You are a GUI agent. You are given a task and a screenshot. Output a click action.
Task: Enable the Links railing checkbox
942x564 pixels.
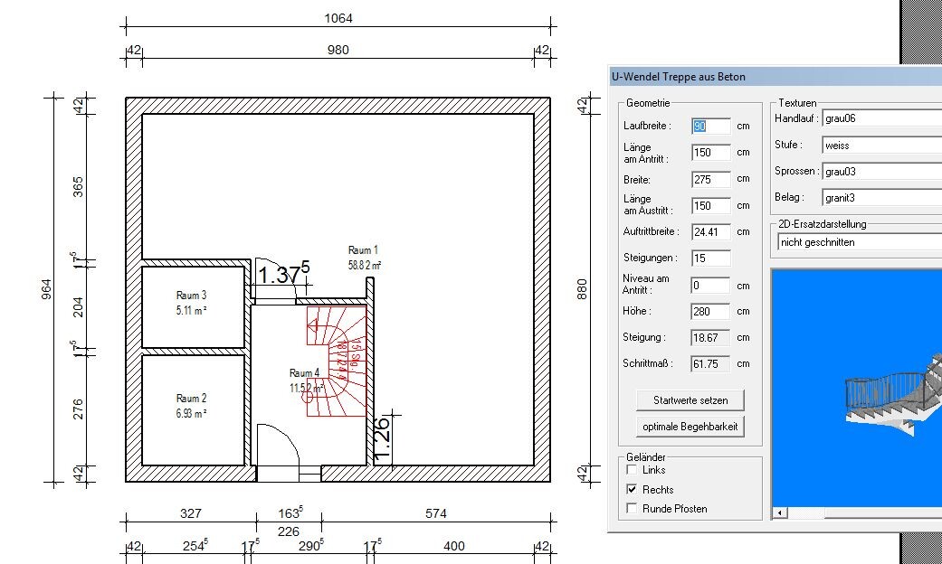[632, 470]
